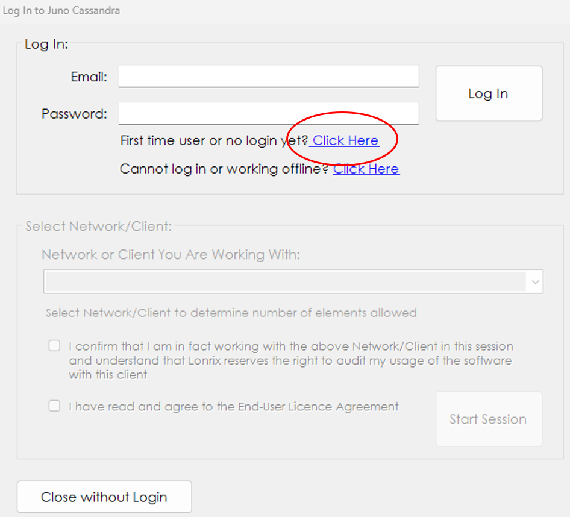Click the "Log In to Juno Cassandra" title
Image resolution: width=570 pixels, height=517 pixels.
(61, 11)
